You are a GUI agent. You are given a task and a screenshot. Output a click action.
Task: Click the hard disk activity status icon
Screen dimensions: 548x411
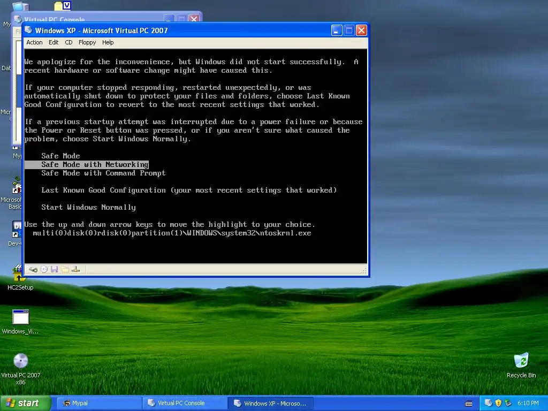tap(33, 270)
